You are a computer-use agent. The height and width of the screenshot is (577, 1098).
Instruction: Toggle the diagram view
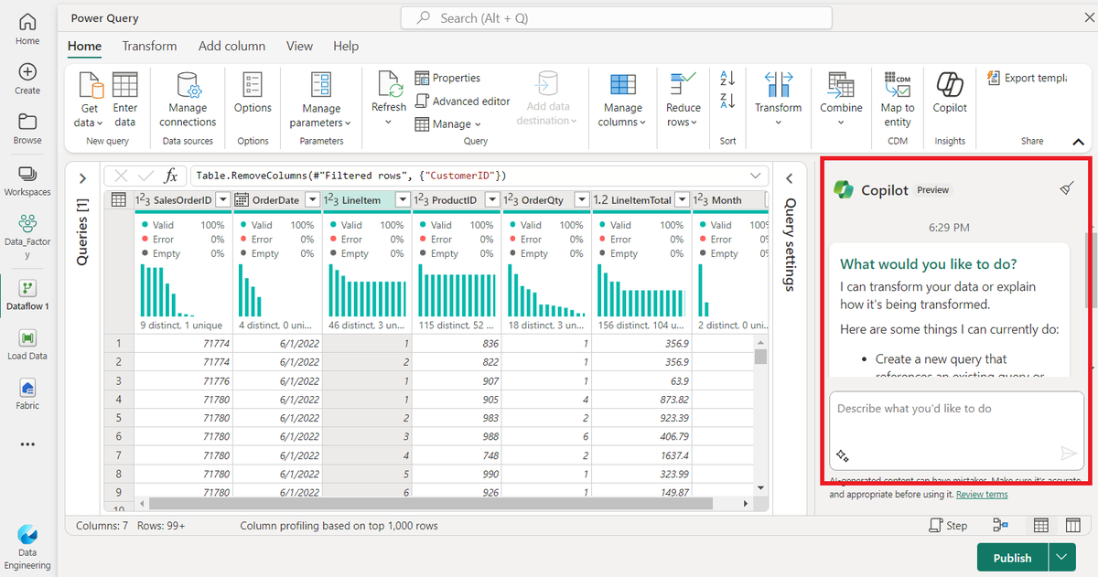point(1000,526)
